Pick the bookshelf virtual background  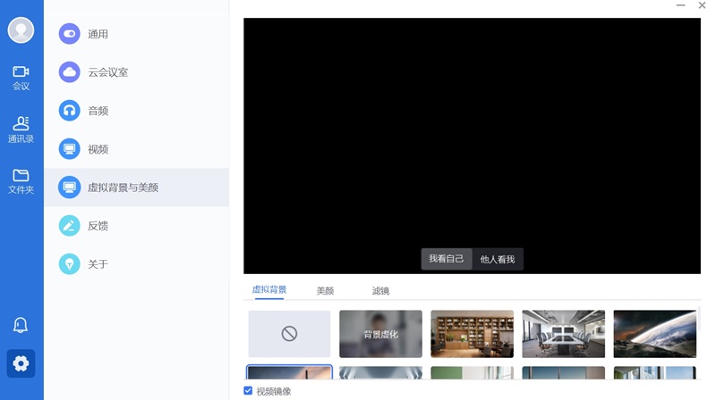472,334
